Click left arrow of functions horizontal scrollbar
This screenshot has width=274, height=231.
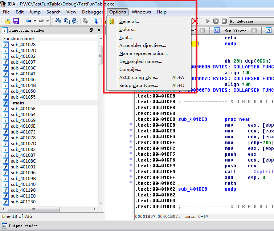3,209
